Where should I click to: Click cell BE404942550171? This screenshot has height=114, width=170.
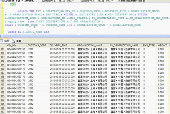16,61
